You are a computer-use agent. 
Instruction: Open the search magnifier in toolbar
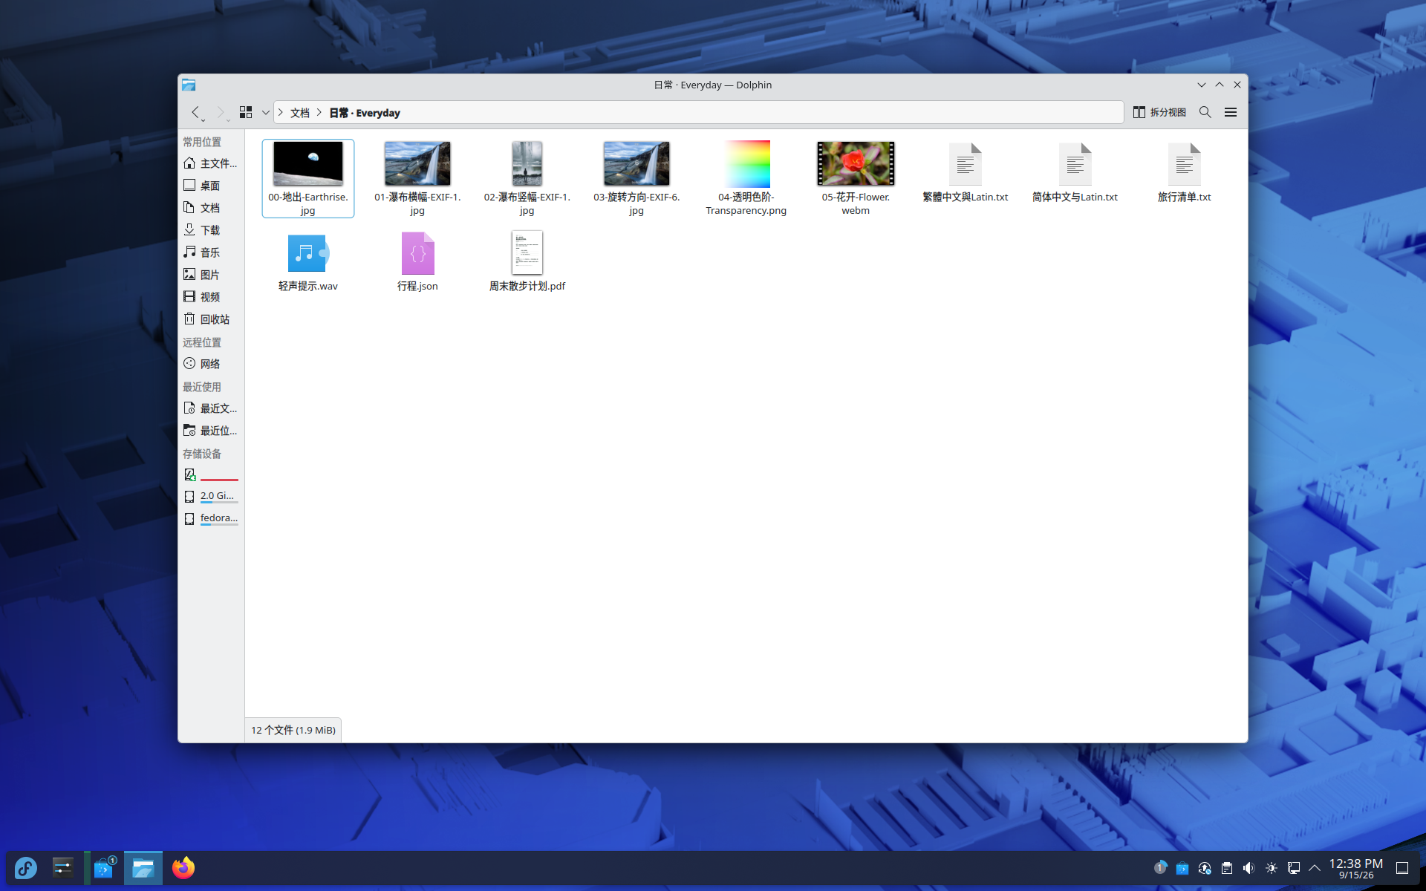pos(1205,112)
